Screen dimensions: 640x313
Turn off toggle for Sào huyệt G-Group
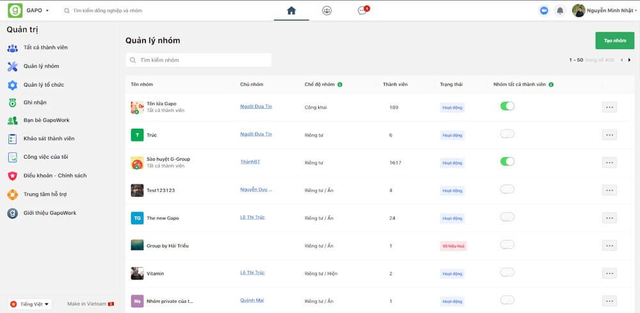507,161
